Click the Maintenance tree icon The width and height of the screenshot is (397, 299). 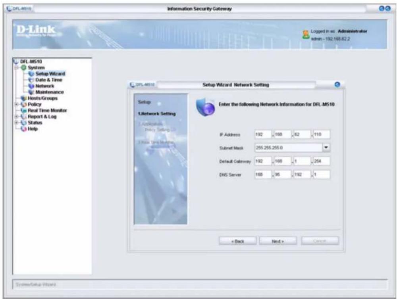[31, 92]
